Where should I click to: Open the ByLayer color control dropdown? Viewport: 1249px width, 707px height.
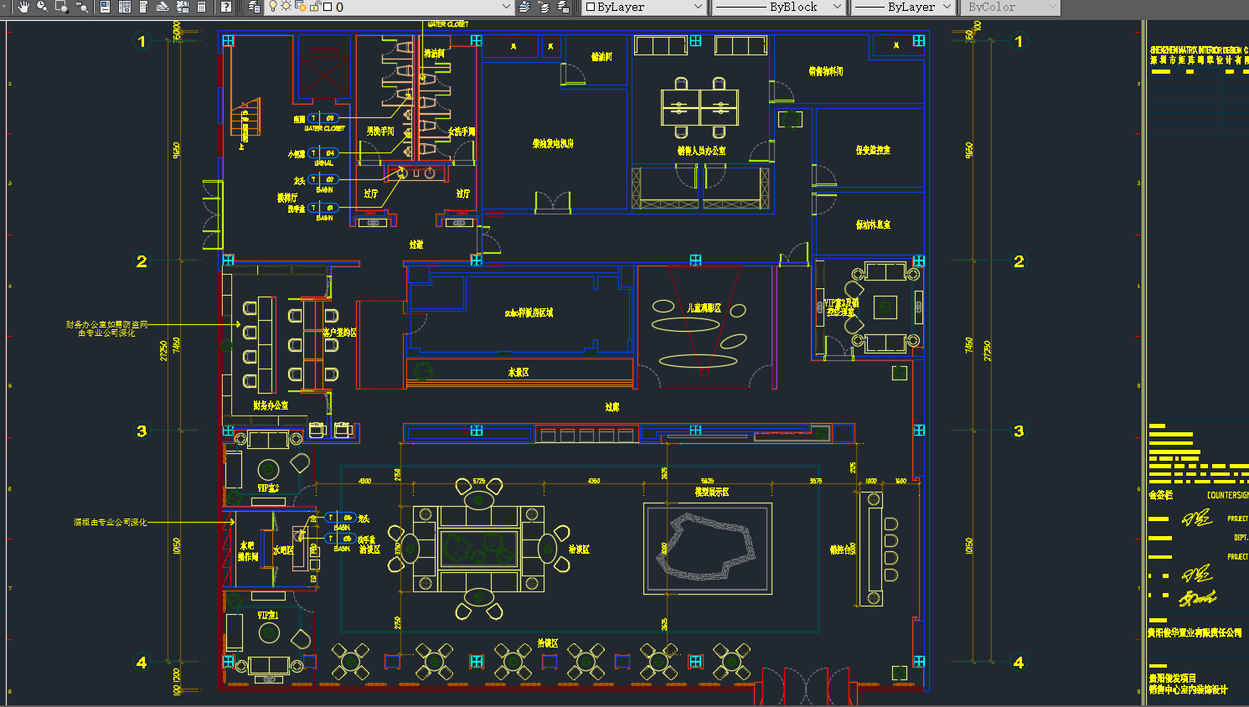coord(644,7)
